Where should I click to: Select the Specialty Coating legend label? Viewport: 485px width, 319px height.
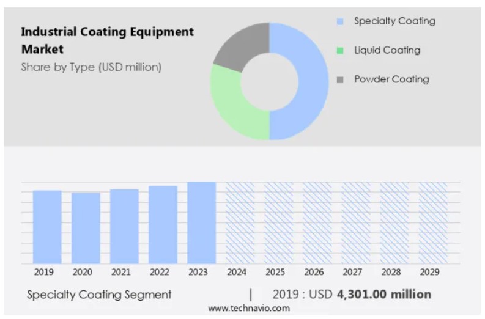click(394, 21)
